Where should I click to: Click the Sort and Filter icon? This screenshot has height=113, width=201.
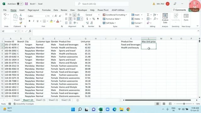(x=155, y=15)
